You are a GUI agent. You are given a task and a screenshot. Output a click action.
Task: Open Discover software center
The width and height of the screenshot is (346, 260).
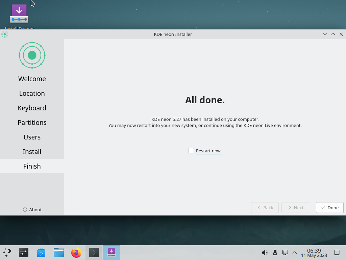click(x=41, y=253)
